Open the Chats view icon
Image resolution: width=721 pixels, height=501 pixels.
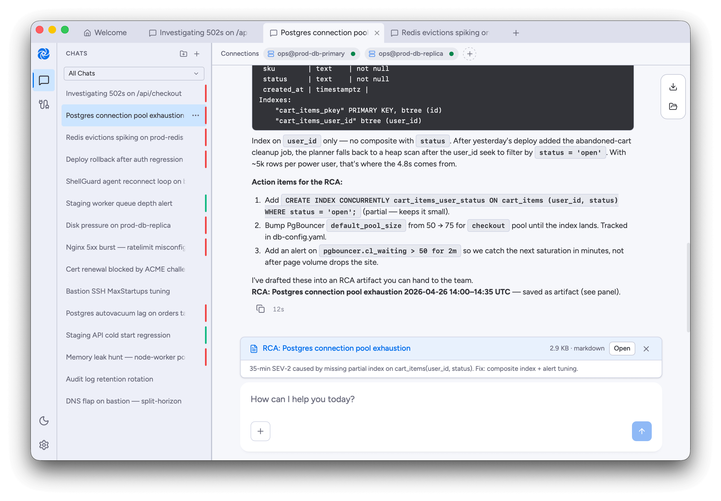point(44,80)
